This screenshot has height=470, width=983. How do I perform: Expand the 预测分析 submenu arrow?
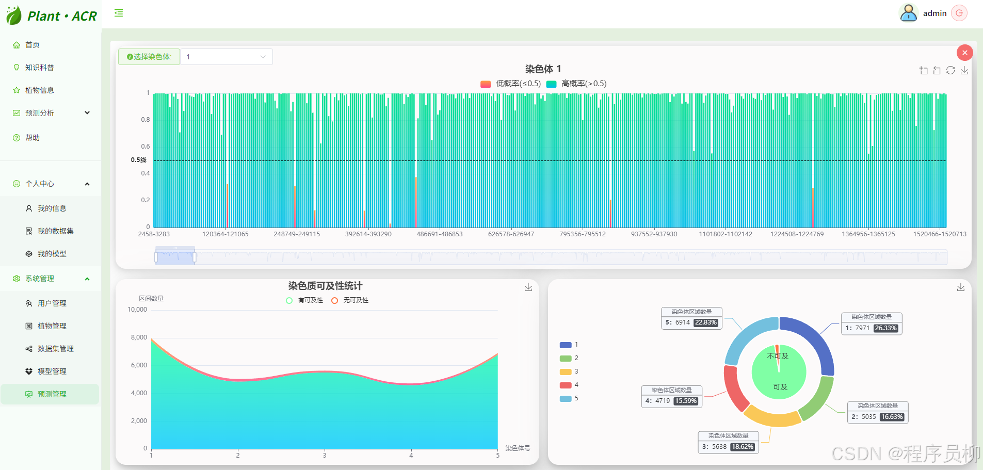tap(87, 112)
